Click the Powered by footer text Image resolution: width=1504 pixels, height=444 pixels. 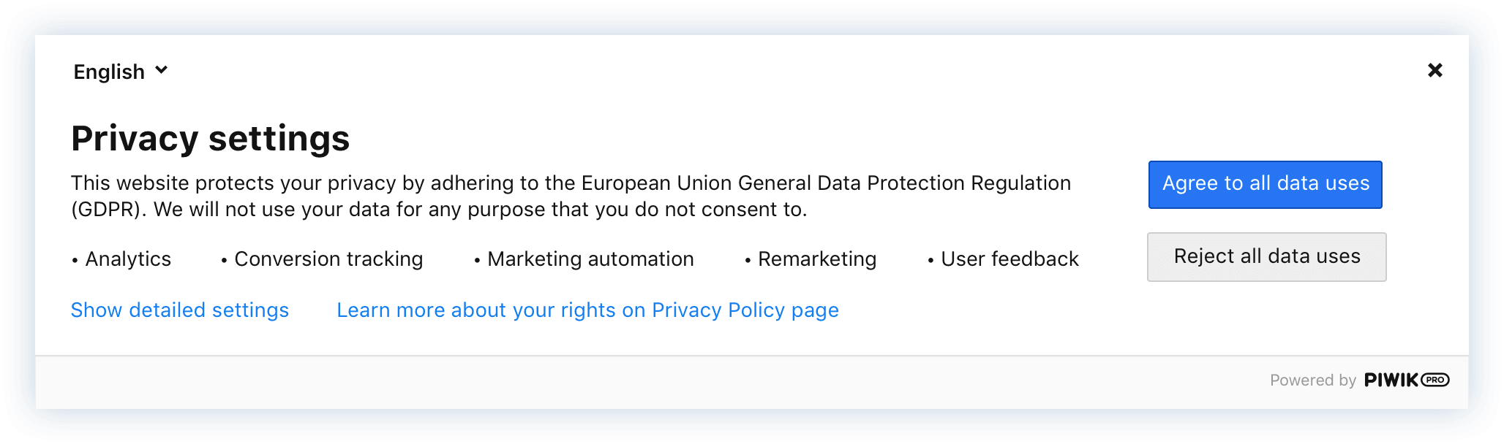(1314, 380)
